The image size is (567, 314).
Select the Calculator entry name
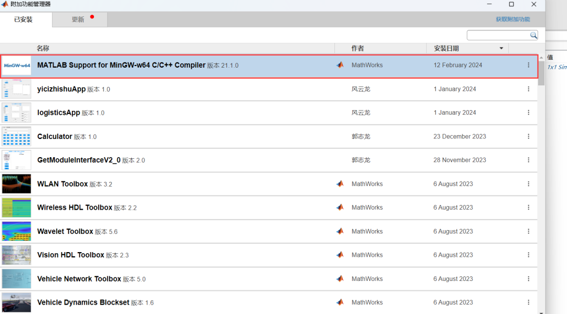[55, 136]
